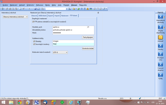Click the Heslo password field
The image size is (166, 105).
[73, 33]
